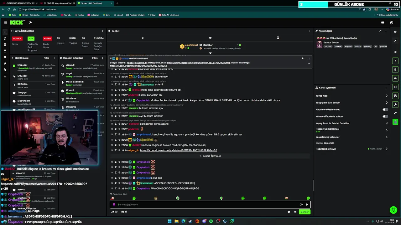Click the trash icon above chat

click(x=143, y=38)
